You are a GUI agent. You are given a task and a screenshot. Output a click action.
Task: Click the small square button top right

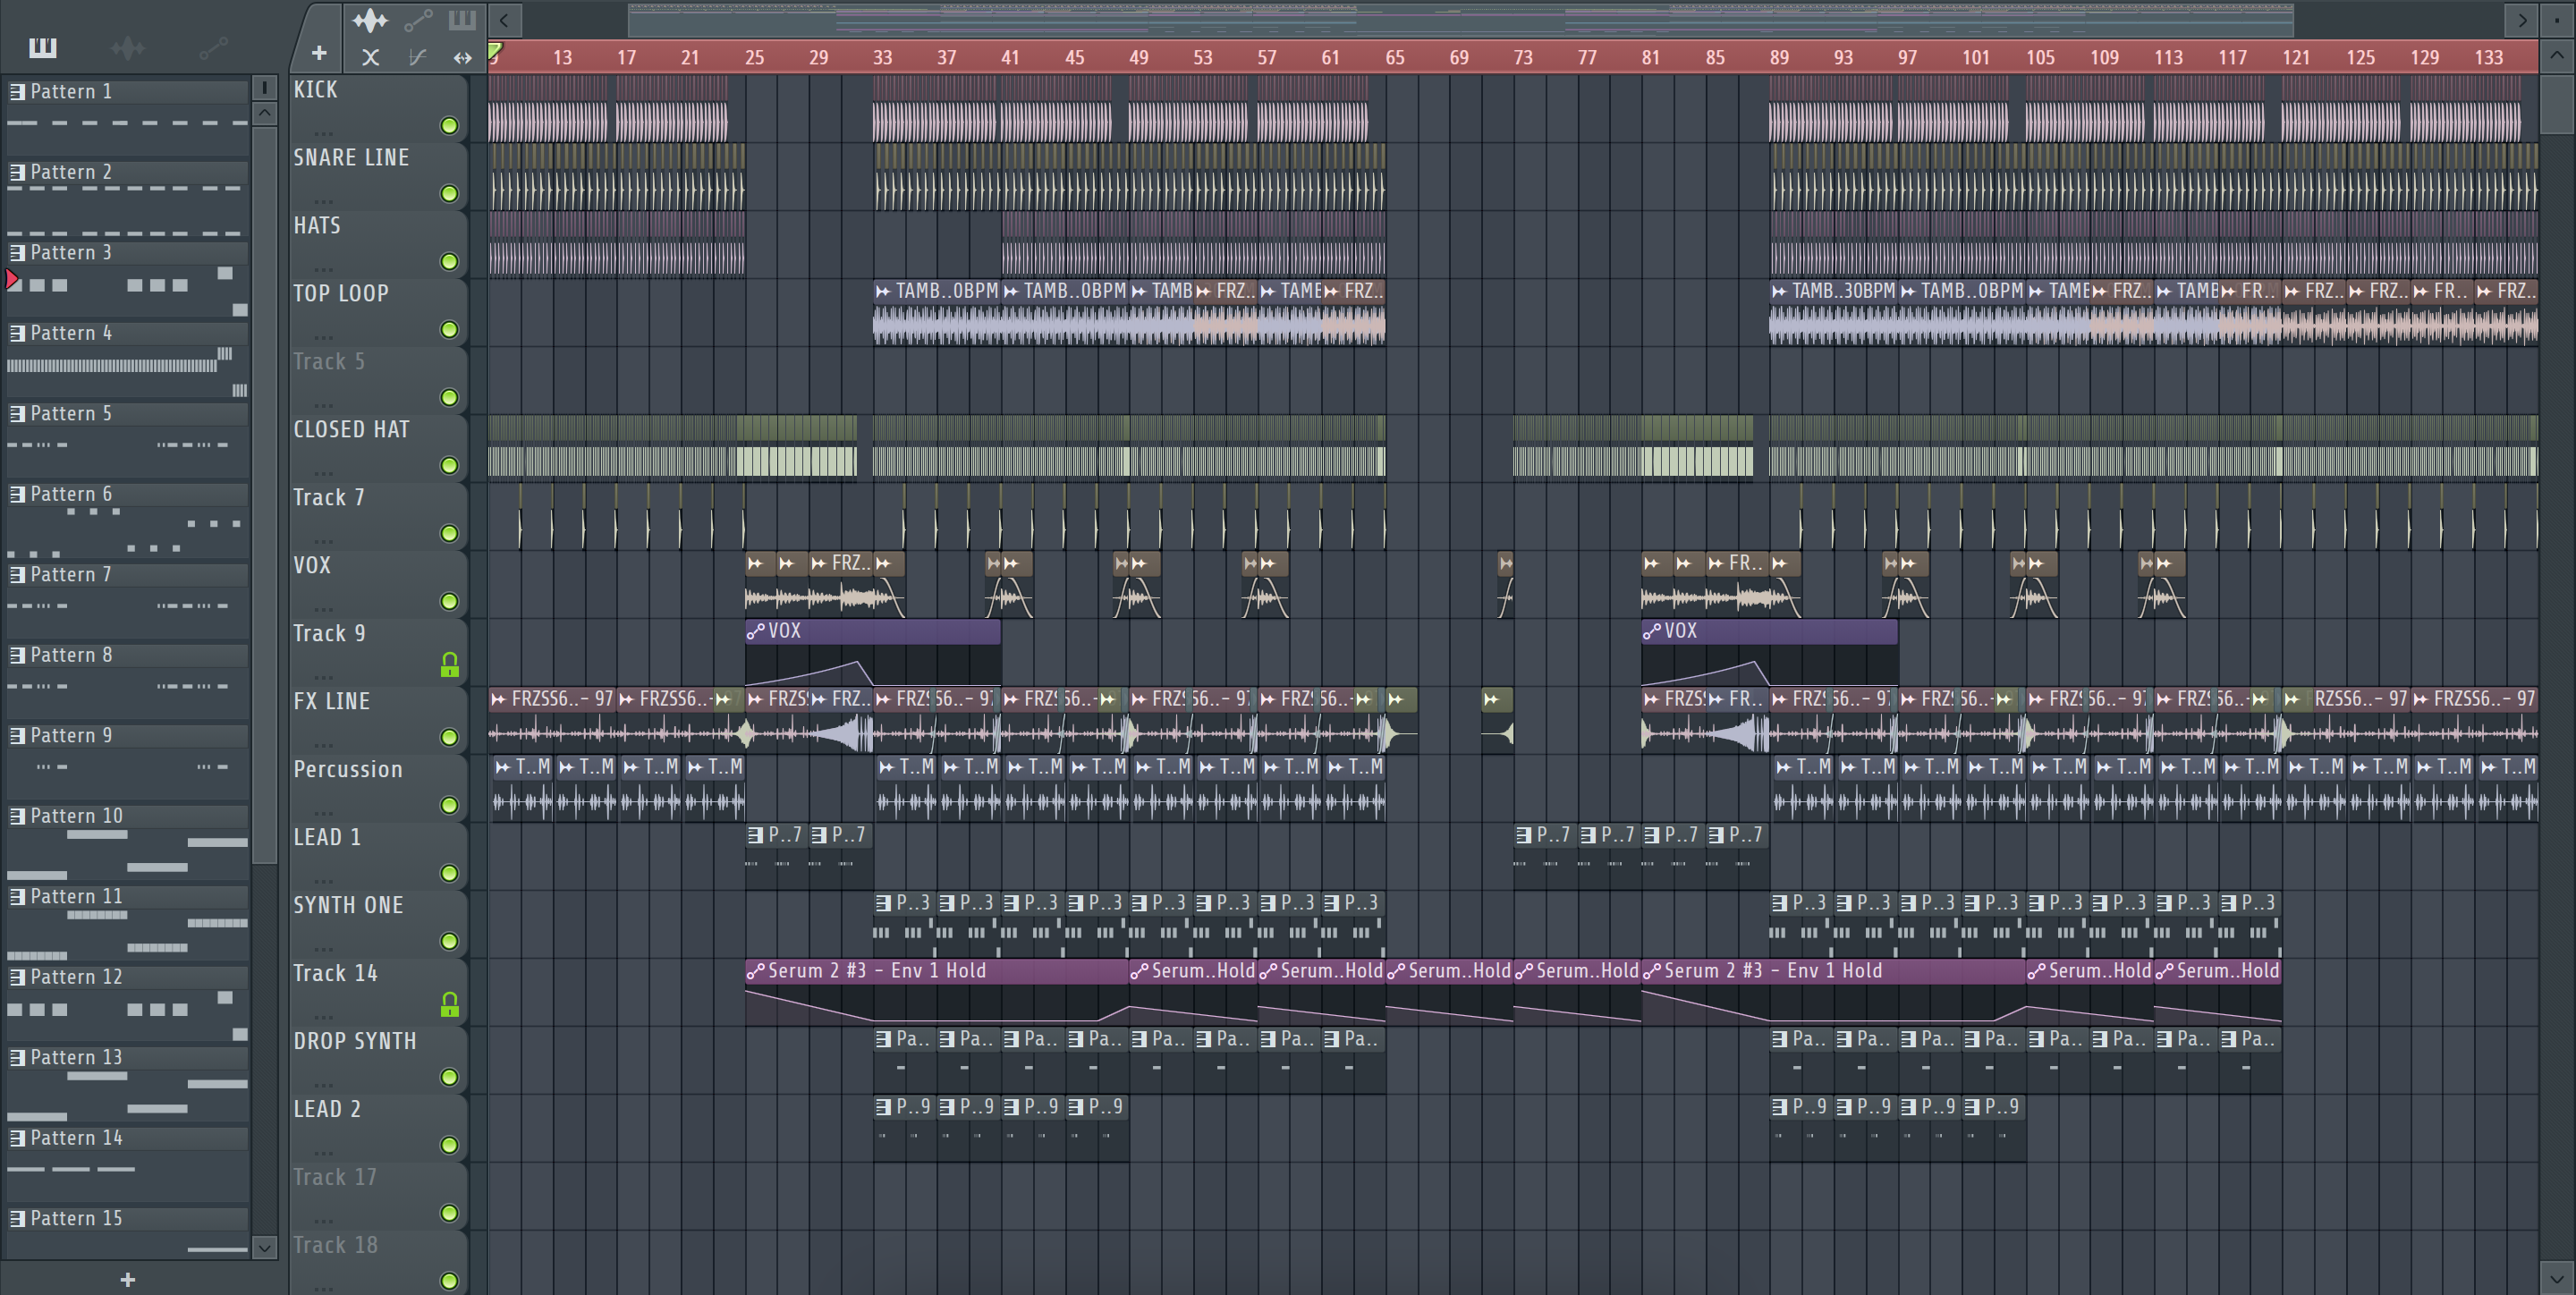coord(2557,19)
